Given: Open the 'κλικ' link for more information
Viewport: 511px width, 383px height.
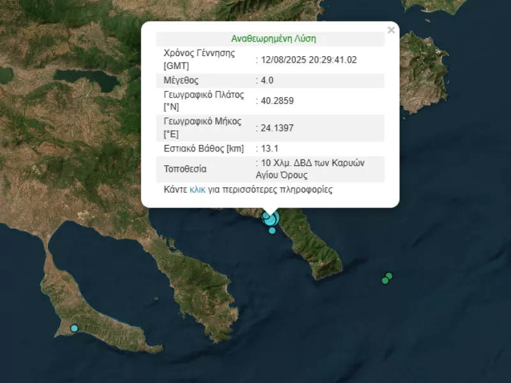Looking at the screenshot, I should [197, 190].
